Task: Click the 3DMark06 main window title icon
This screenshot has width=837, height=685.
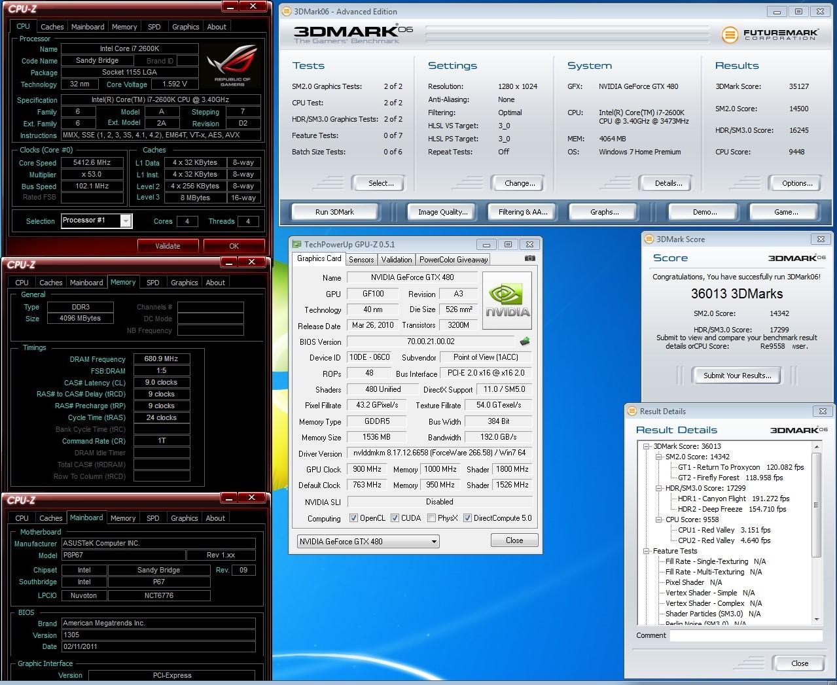Action: pyautogui.click(x=287, y=11)
